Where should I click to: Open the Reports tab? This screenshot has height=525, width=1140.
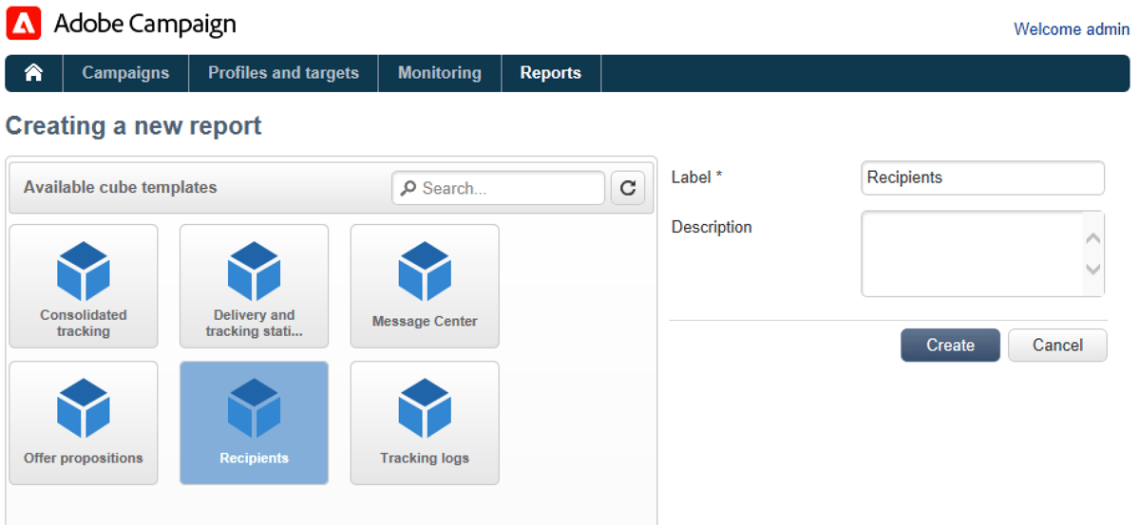[x=551, y=73]
